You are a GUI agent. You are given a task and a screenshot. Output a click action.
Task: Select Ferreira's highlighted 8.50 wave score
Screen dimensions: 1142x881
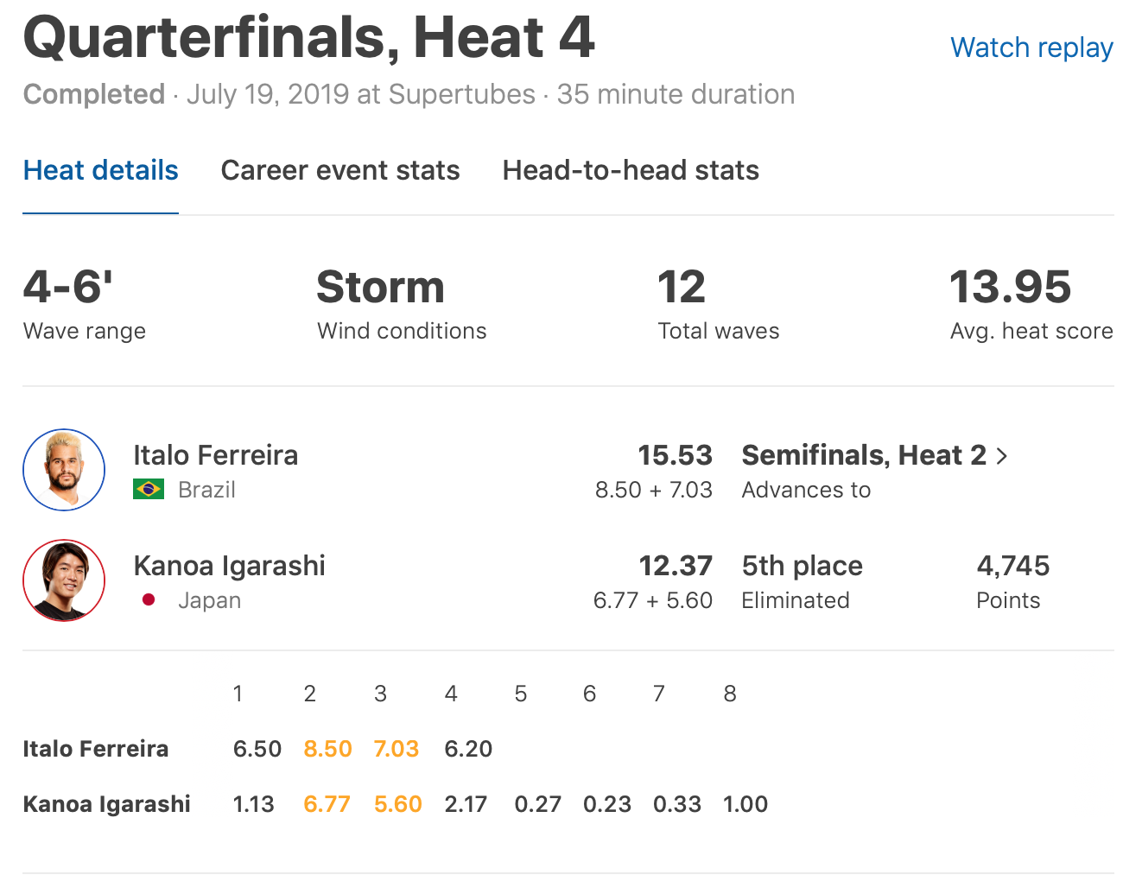coord(327,749)
